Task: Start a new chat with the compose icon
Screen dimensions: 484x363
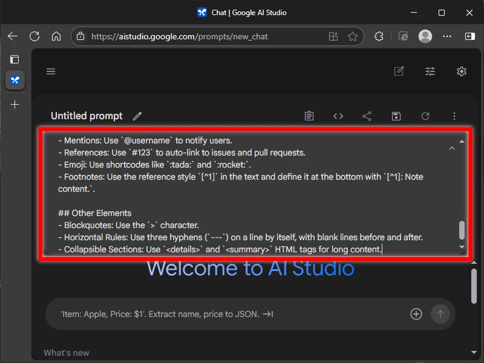Action: pos(399,71)
